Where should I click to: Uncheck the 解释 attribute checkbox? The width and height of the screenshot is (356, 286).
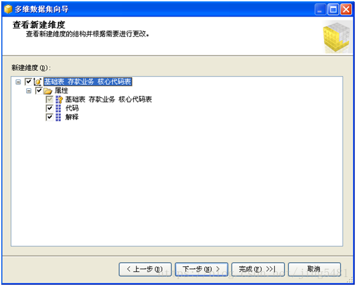[50, 117]
